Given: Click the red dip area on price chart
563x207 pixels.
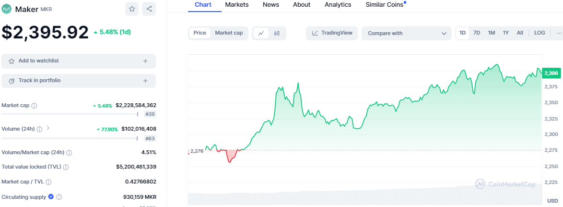Looking at the screenshot, I should 232,156.
